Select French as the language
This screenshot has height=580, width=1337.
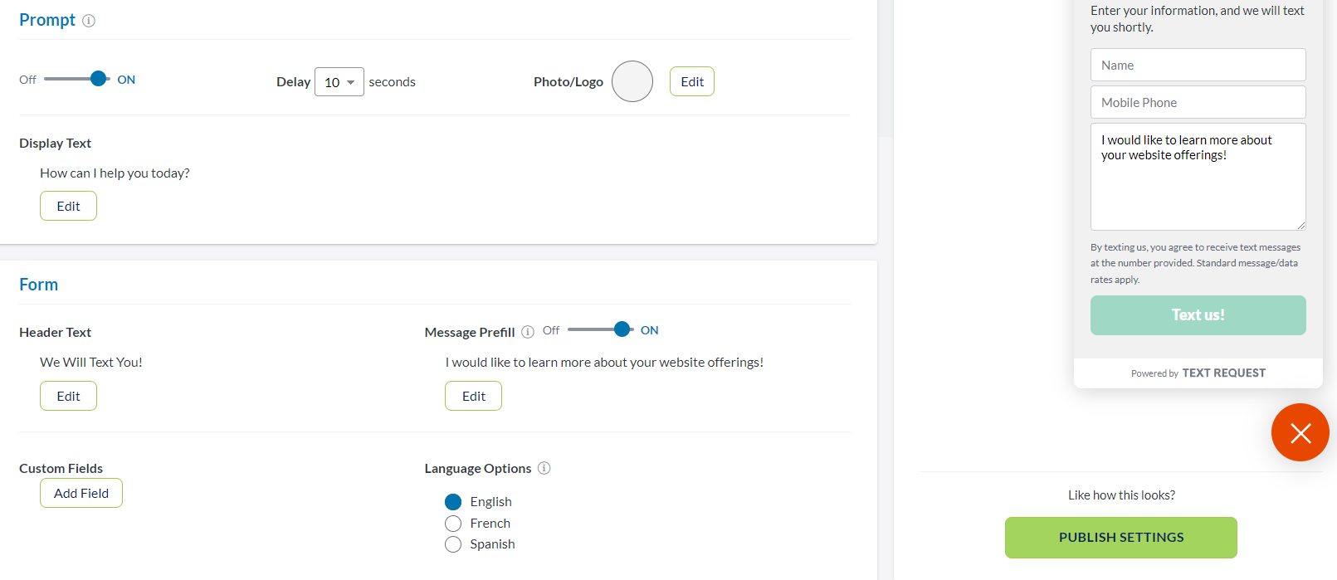click(453, 524)
